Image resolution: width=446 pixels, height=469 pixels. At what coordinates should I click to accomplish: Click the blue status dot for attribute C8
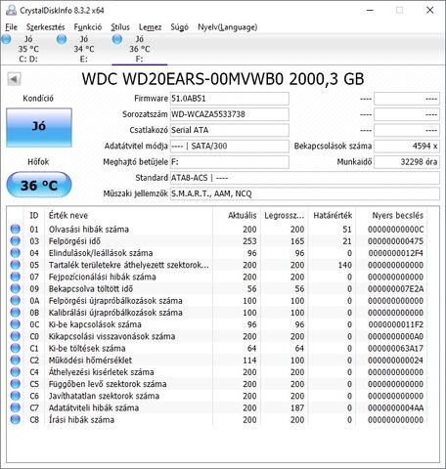click(15, 419)
